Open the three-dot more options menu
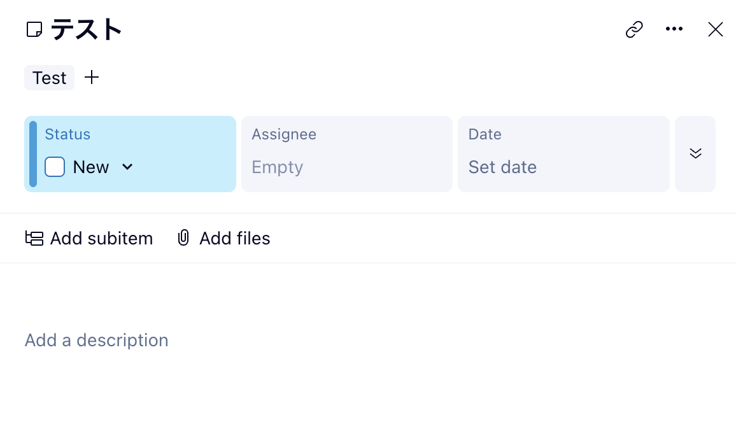The height and width of the screenshot is (429, 736). (x=674, y=29)
